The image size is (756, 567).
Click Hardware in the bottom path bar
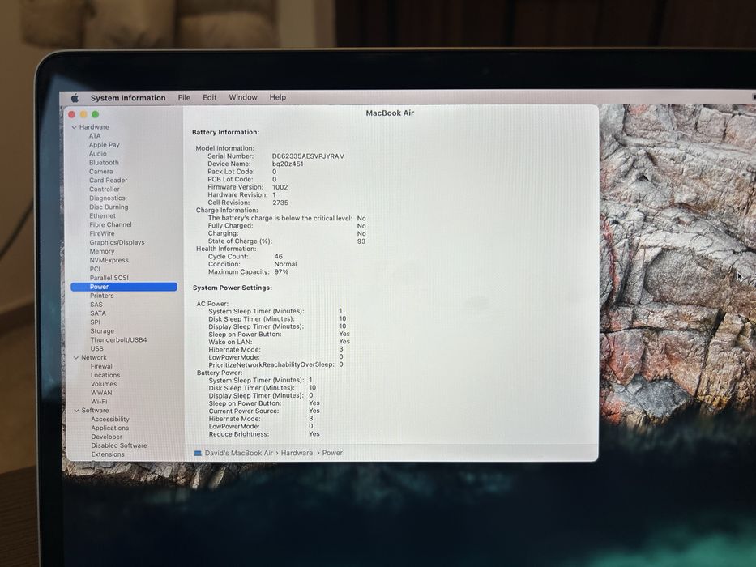pyautogui.click(x=297, y=454)
